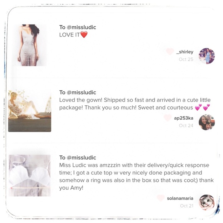Like the review by _shirley
223x223 pixels.
point(170,52)
